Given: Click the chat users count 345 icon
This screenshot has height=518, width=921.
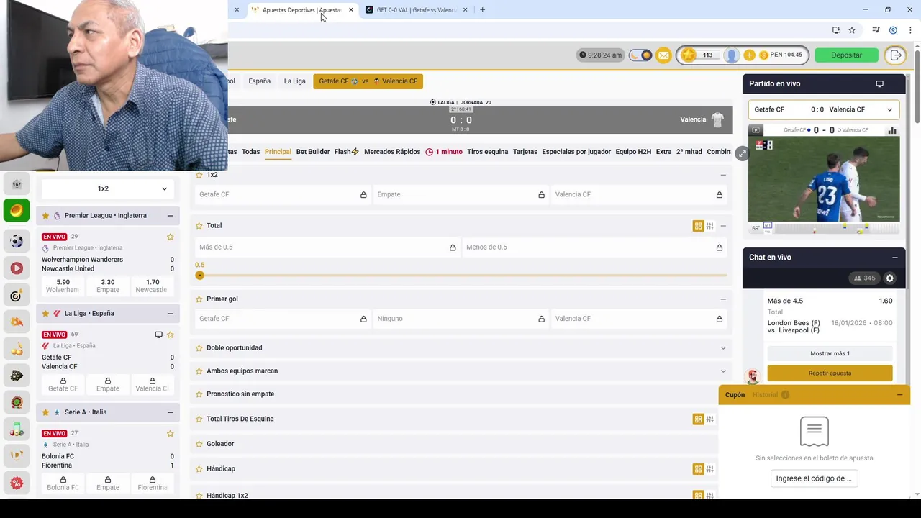Looking at the screenshot, I should click(864, 278).
